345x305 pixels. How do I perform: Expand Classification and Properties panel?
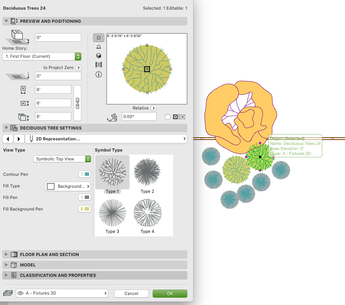click(x=6, y=275)
